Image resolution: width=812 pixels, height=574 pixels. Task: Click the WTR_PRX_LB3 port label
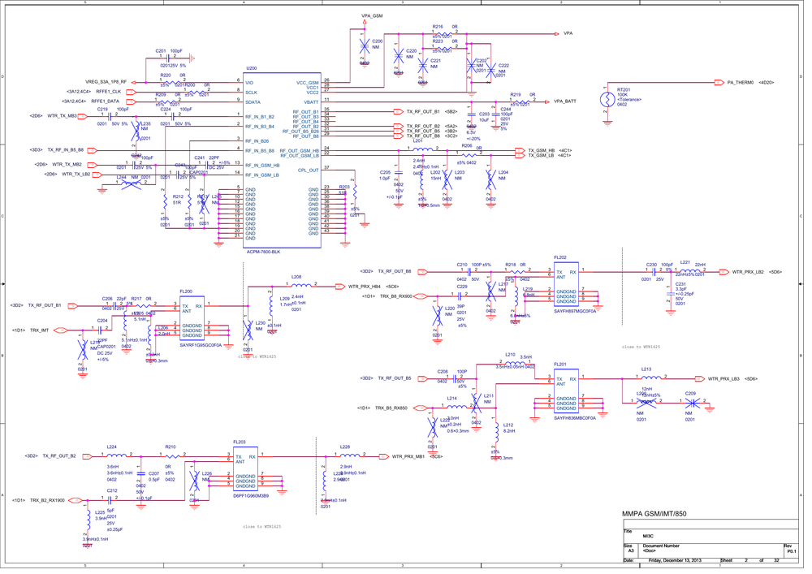point(723,379)
